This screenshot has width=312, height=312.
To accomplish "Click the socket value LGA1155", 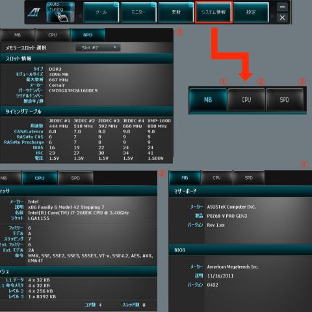I will pyautogui.click(x=38, y=218).
